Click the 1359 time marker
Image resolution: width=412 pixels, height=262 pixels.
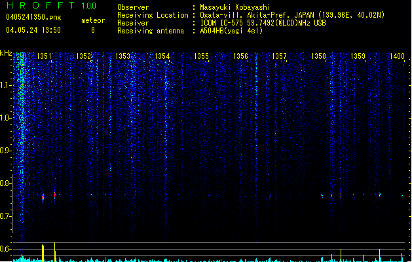358,56
